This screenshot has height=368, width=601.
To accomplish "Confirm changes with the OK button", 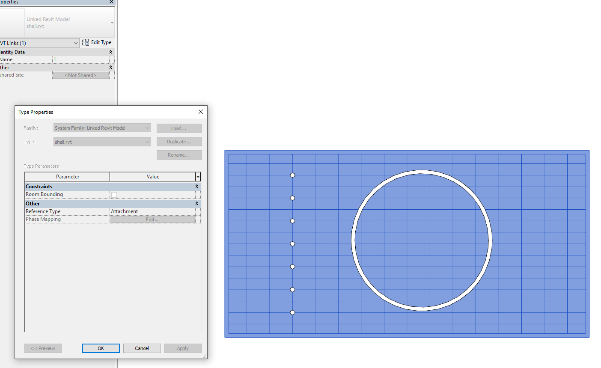I will point(101,348).
